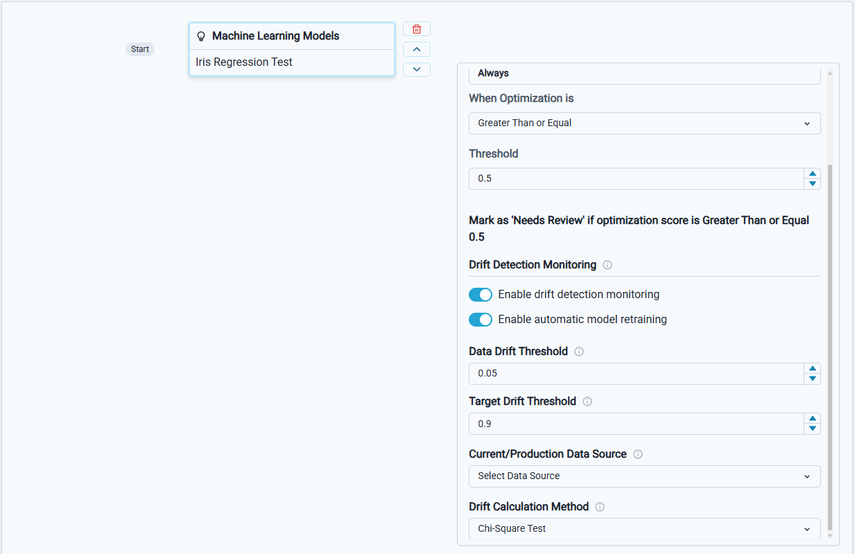Decrease the Target Drift Threshold value
The width and height of the screenshot is (855, 554).
click(812, 429)
